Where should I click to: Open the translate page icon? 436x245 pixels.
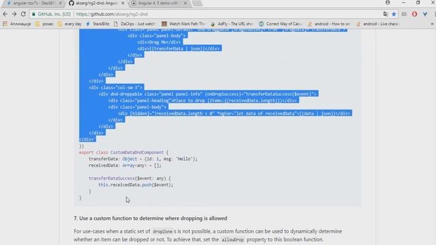[386, 14]
